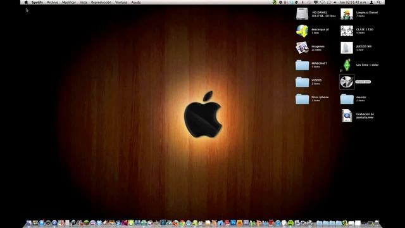Select the JUEGOS Wii desktop icon

[347, 48]
